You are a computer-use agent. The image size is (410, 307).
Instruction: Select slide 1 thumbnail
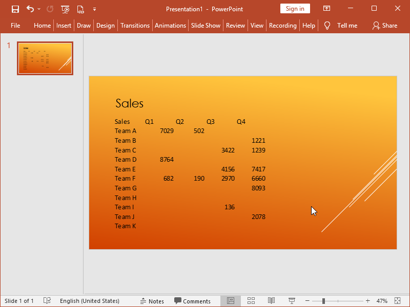tap(45, 58)
